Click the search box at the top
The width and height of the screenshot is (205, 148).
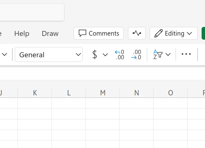[x=31, y=12]
